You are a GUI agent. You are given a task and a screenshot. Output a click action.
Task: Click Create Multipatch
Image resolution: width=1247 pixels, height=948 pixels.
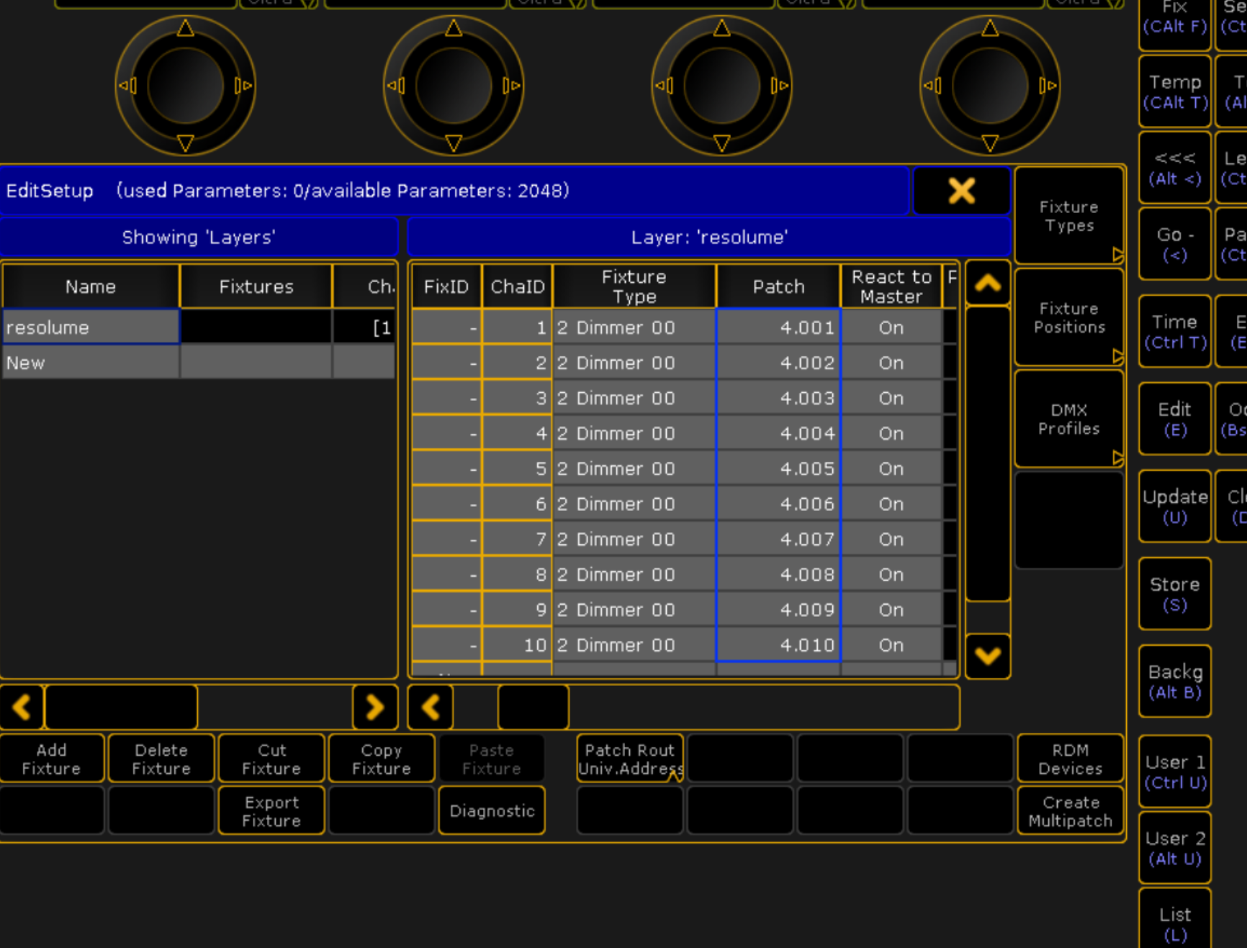coord(1070,811)
